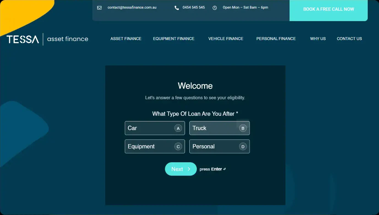Click the contact@tessafinance.com.au email link
The height and width of the screenshot is (215, 379).
pos(132,7)
